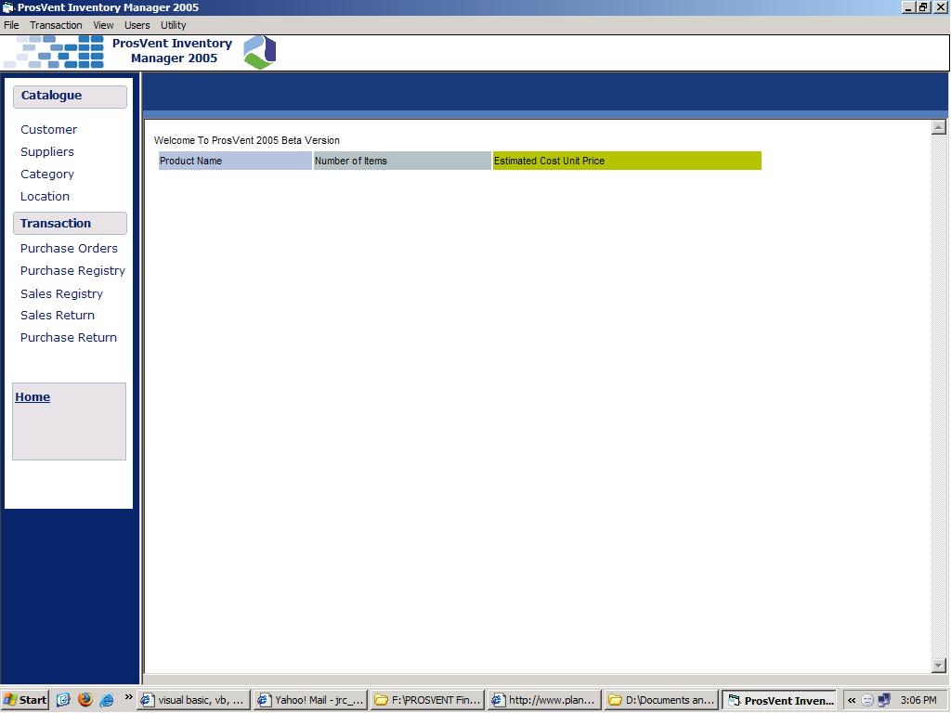951x713 pixels.
Task: Click the network monitor tray icon
Action: click(884, 701)
